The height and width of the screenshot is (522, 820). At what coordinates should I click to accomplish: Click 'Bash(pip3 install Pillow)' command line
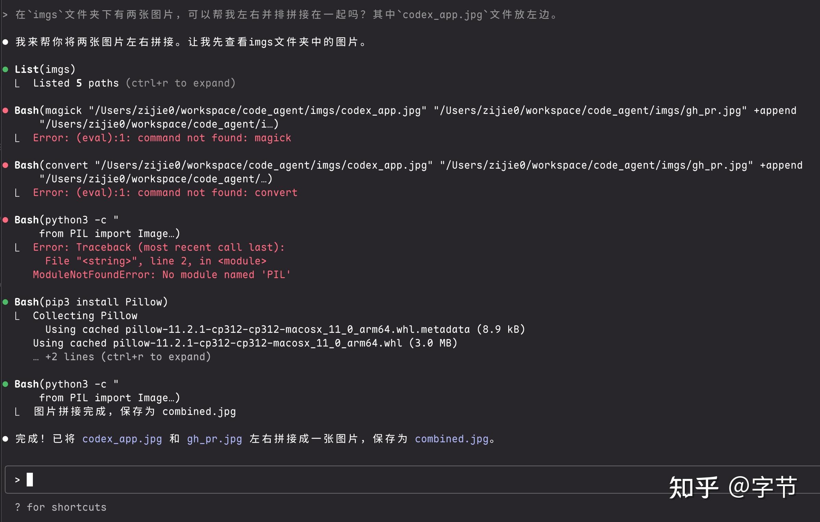(x=91, y=302)
